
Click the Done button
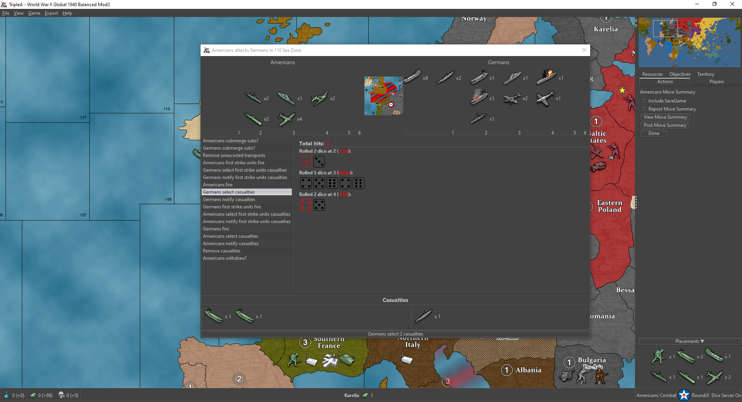point(654,133)
